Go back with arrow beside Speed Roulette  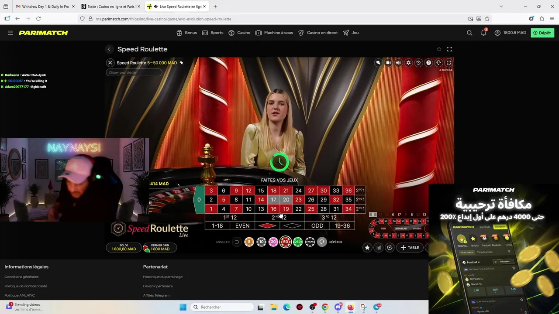pyautogui.click(x=109, y=49)
